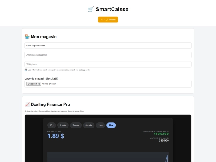Image resolution: width=216 pixels, height=162 pixels.
Task: Edit the Mon Supermarché store name field
Action: pos(108,46)
